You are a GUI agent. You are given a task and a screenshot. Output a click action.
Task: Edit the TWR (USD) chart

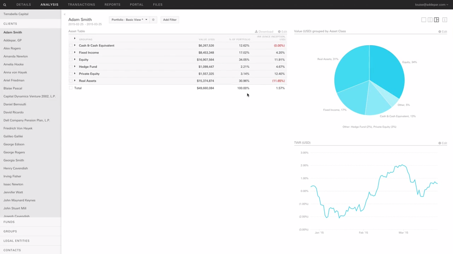pyautogui.click(x=443, y=143)
